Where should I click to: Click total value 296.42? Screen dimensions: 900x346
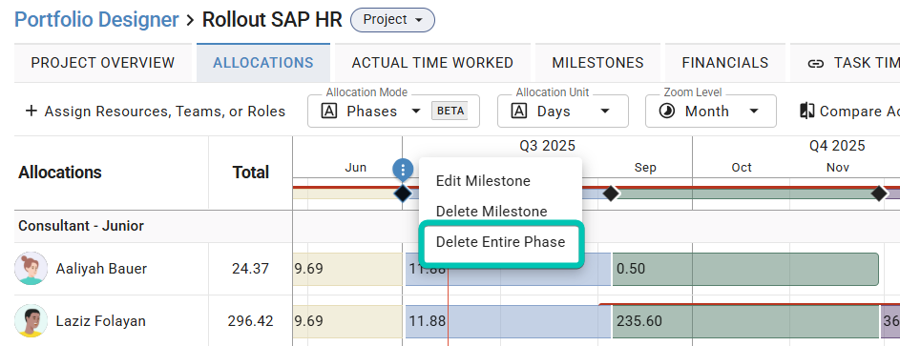[x=249, y=321]
